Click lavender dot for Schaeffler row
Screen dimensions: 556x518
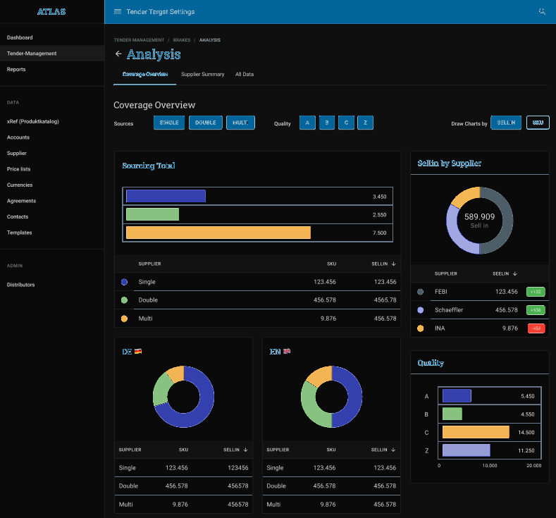[420, 310]
